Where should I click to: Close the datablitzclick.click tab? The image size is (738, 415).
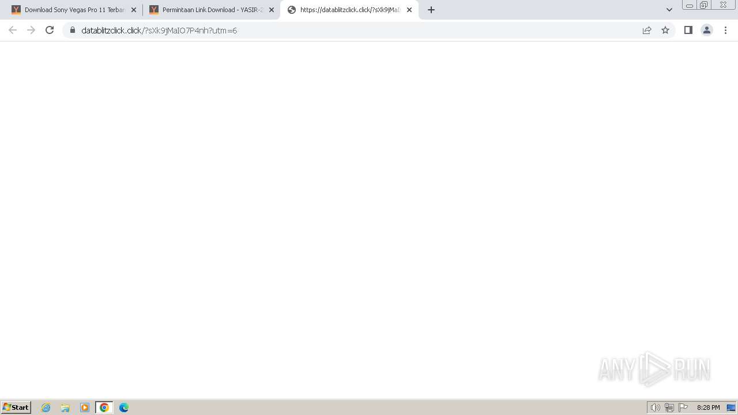409,10
